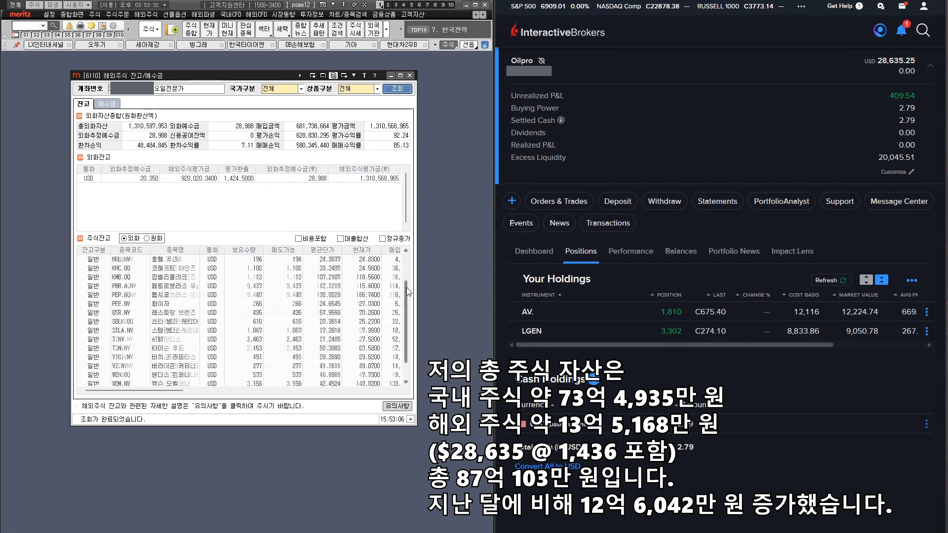Switch to the 예수금 tab
948x533 pixels.
[x=107, y=104]
